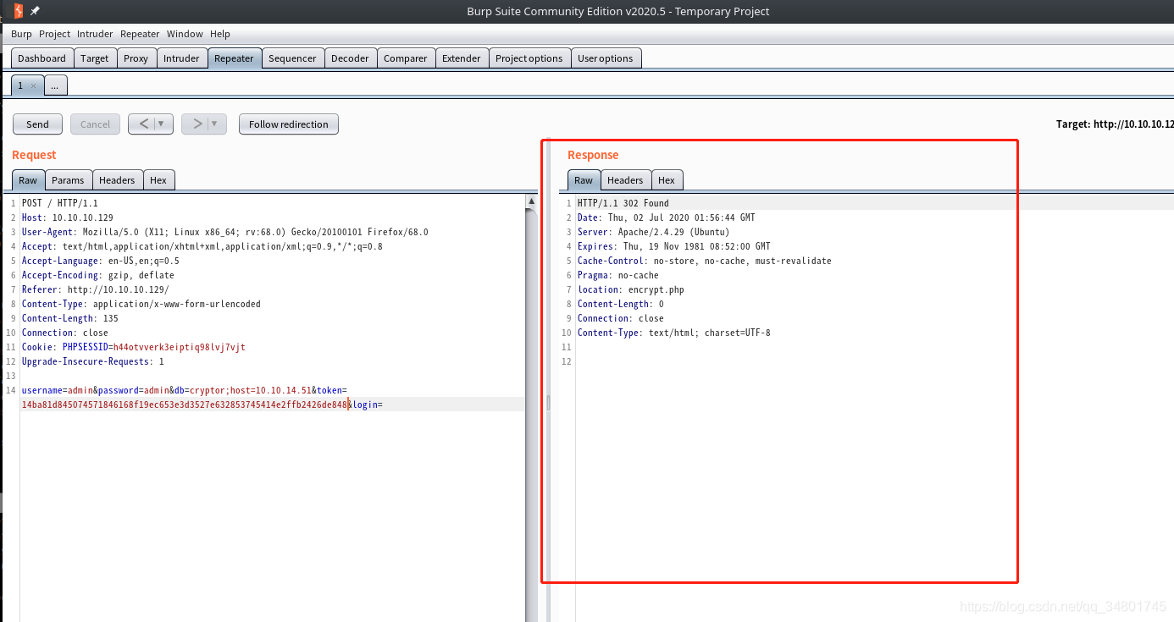Viewport: 1174px width, 622px height.
Task: Click the pin icon in the title bar
Action: (x=35, y=12)
